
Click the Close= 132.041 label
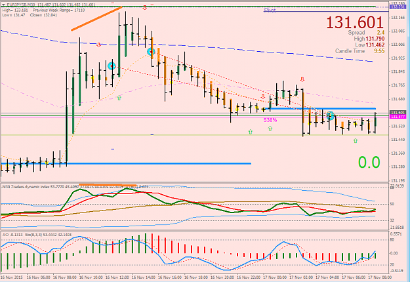[43, 15]
